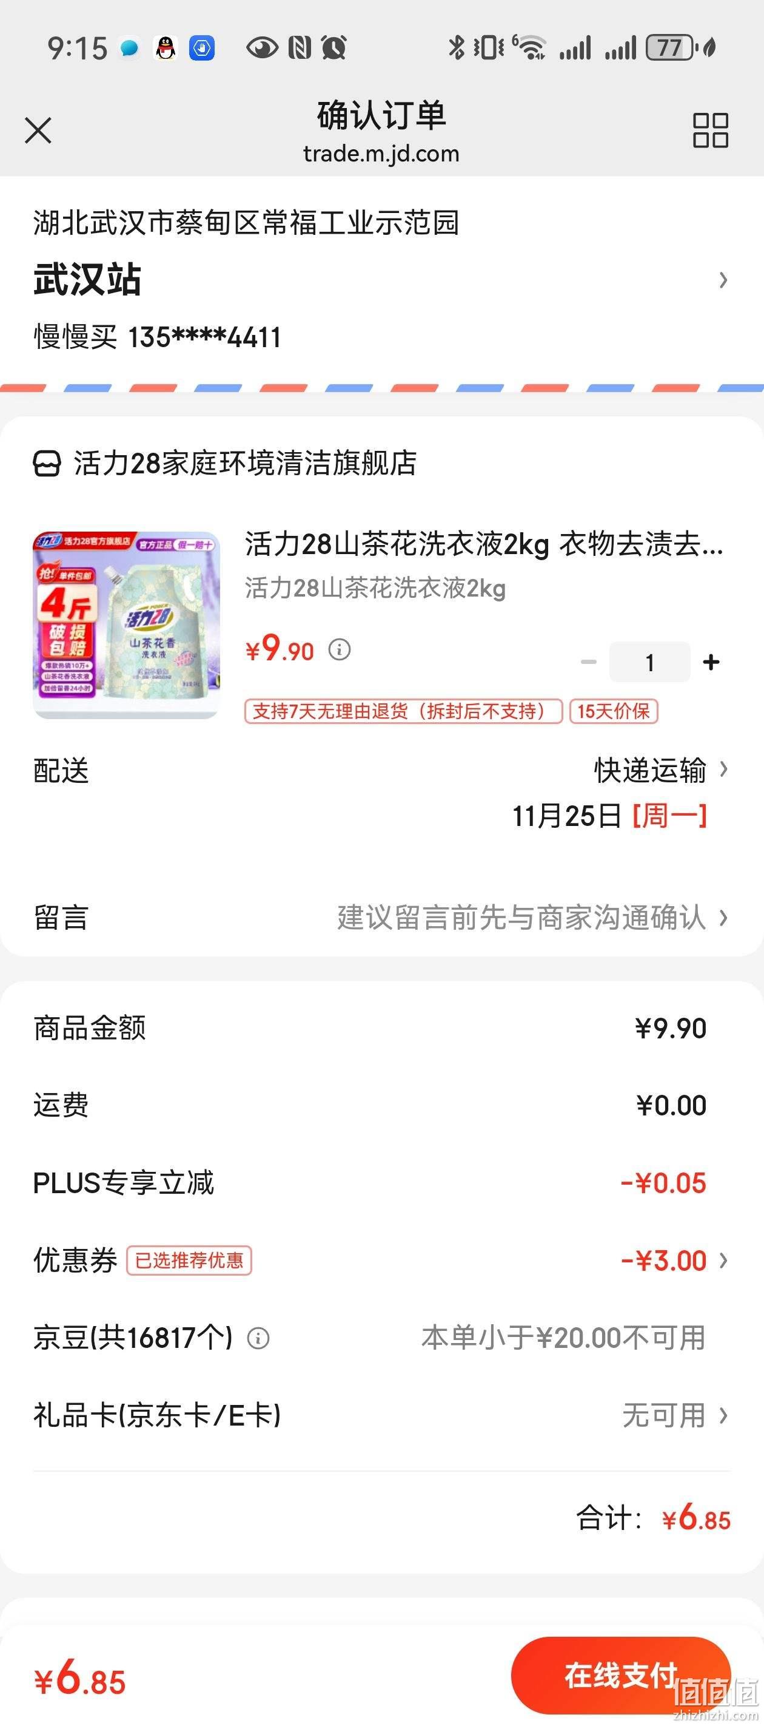The image size is (764, 1726).
Task: Open the 活力28山茶花洗衣液2kg product title
Action: coord(483,544)
